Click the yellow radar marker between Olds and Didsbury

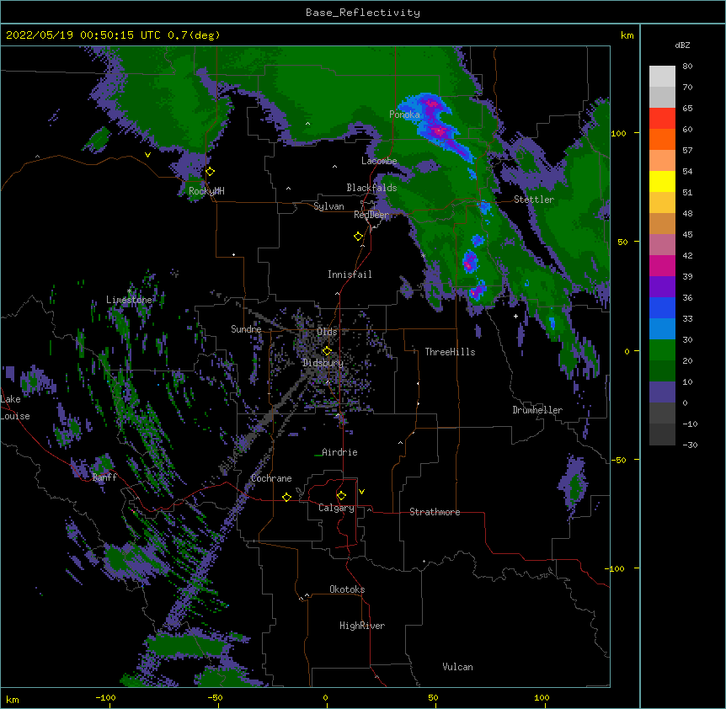(x=327, y=351)
